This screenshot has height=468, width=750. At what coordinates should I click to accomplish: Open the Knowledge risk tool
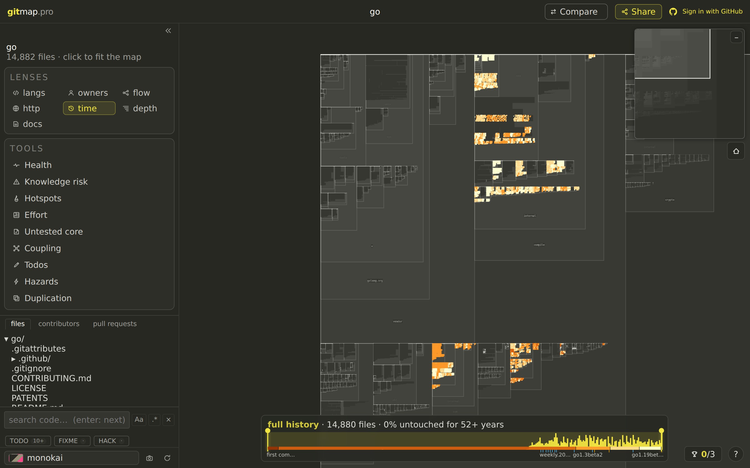(x=89, y=182)
